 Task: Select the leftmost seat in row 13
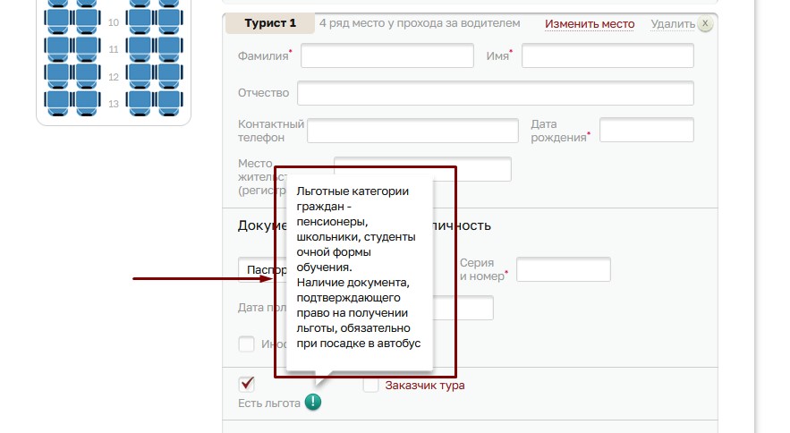pos(59,102)
